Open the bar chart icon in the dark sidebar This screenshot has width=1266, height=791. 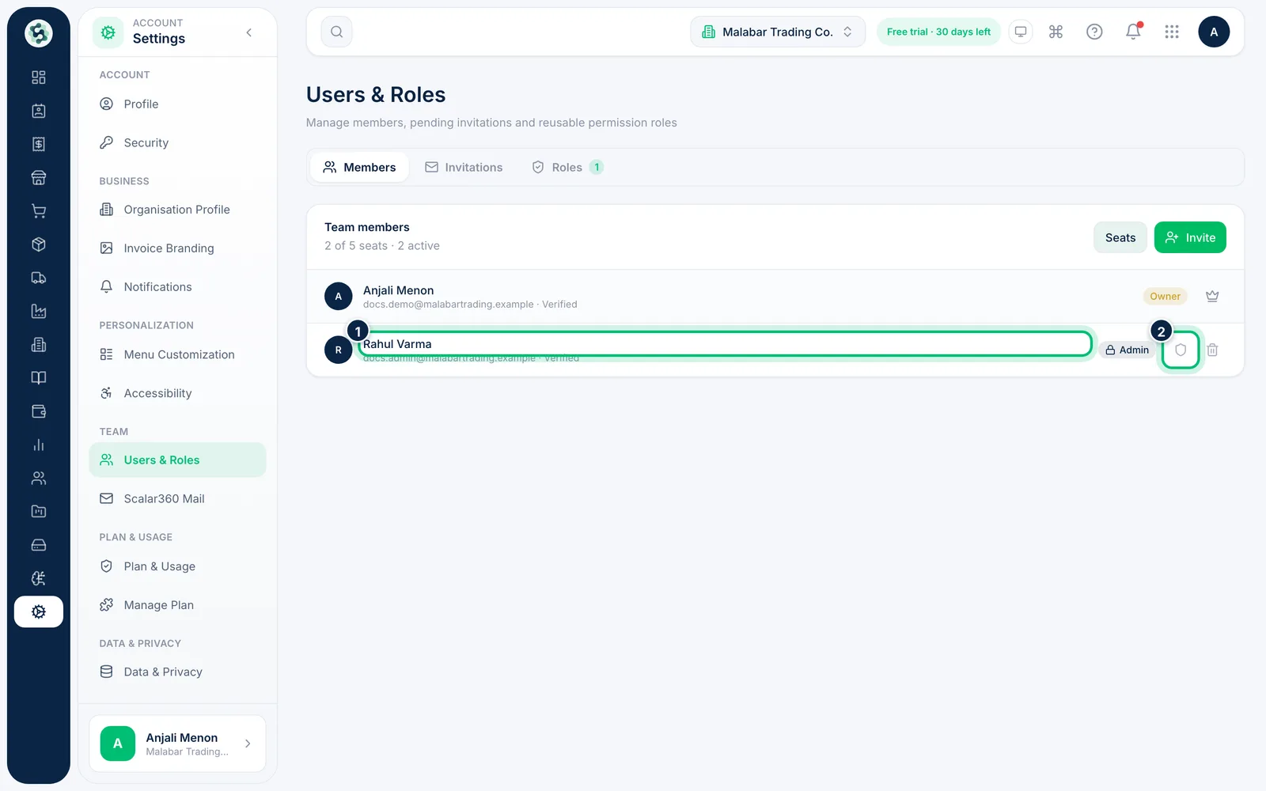tap(38, 445)
